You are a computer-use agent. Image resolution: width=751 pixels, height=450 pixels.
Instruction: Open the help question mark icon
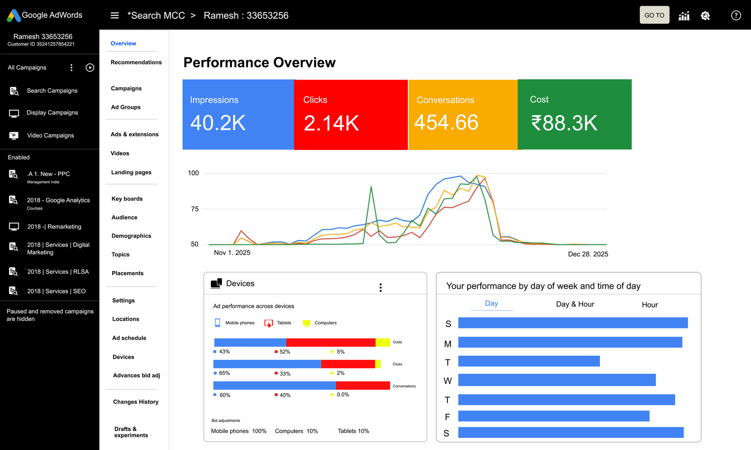[736, 15]
